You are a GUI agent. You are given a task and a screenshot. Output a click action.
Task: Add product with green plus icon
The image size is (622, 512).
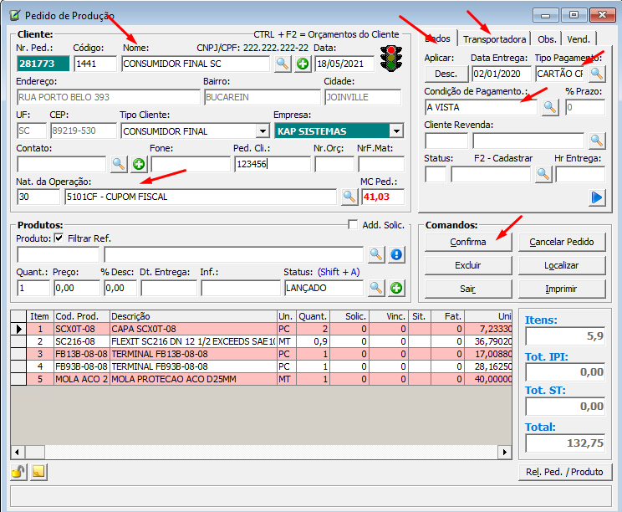coord(396,288)
